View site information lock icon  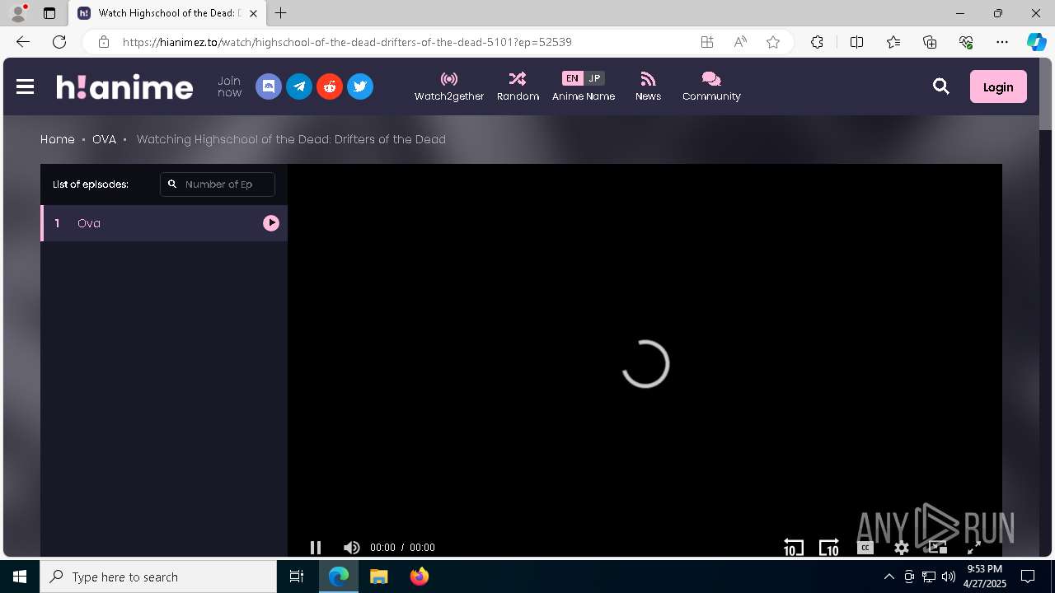103,42
